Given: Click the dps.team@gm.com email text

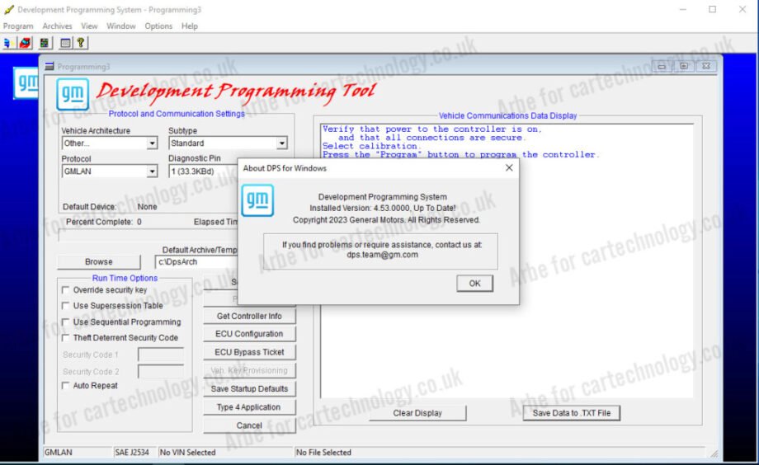Looking at the screenshot, I should pos(382,255).
